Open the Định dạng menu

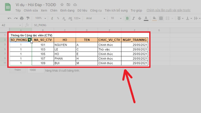67,10
